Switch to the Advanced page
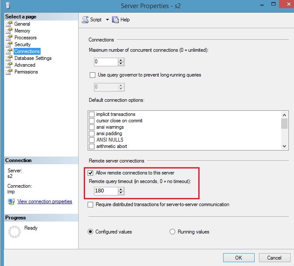Image resolution: width=294 pixels, height=266 pixels. [25, 65]
